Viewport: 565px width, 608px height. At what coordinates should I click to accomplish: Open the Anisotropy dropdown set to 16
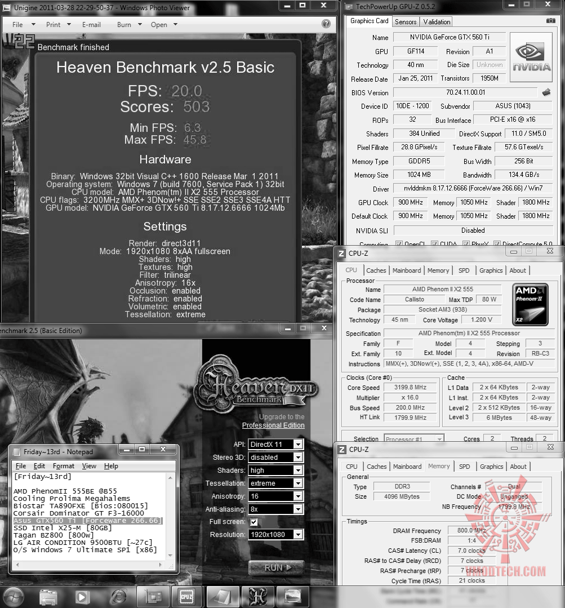275,496
